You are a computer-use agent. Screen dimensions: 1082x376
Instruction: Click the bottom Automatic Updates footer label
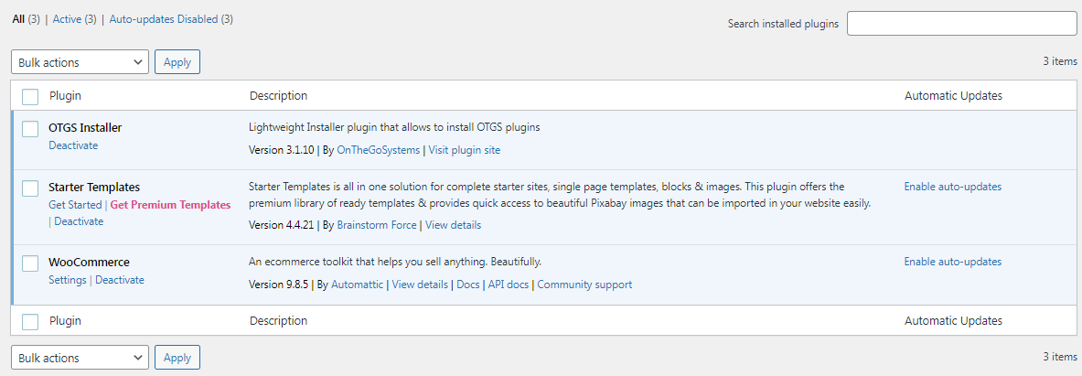tap(954, 321)
